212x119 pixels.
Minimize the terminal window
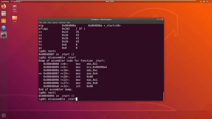tap(158, 20)
